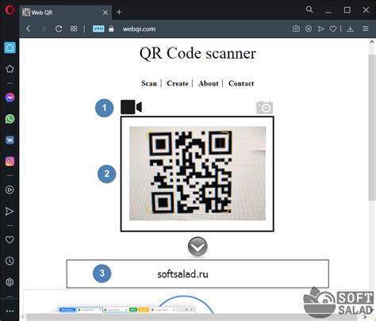The height and width of the screenshot is (321, 376).
Task: Open browsing history clock icon
Action: point(10,261)
